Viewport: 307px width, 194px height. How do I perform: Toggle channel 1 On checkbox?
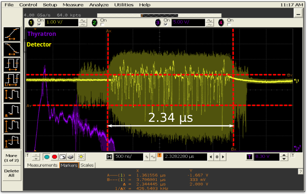tap(39, 25)
